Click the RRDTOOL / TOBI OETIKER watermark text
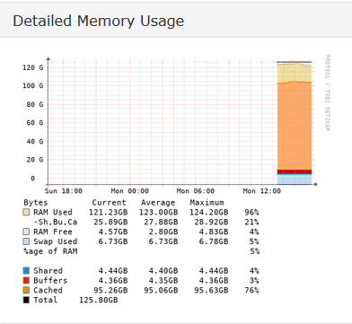The height and width of the screenshot is (324, 352). click(328, 92)
